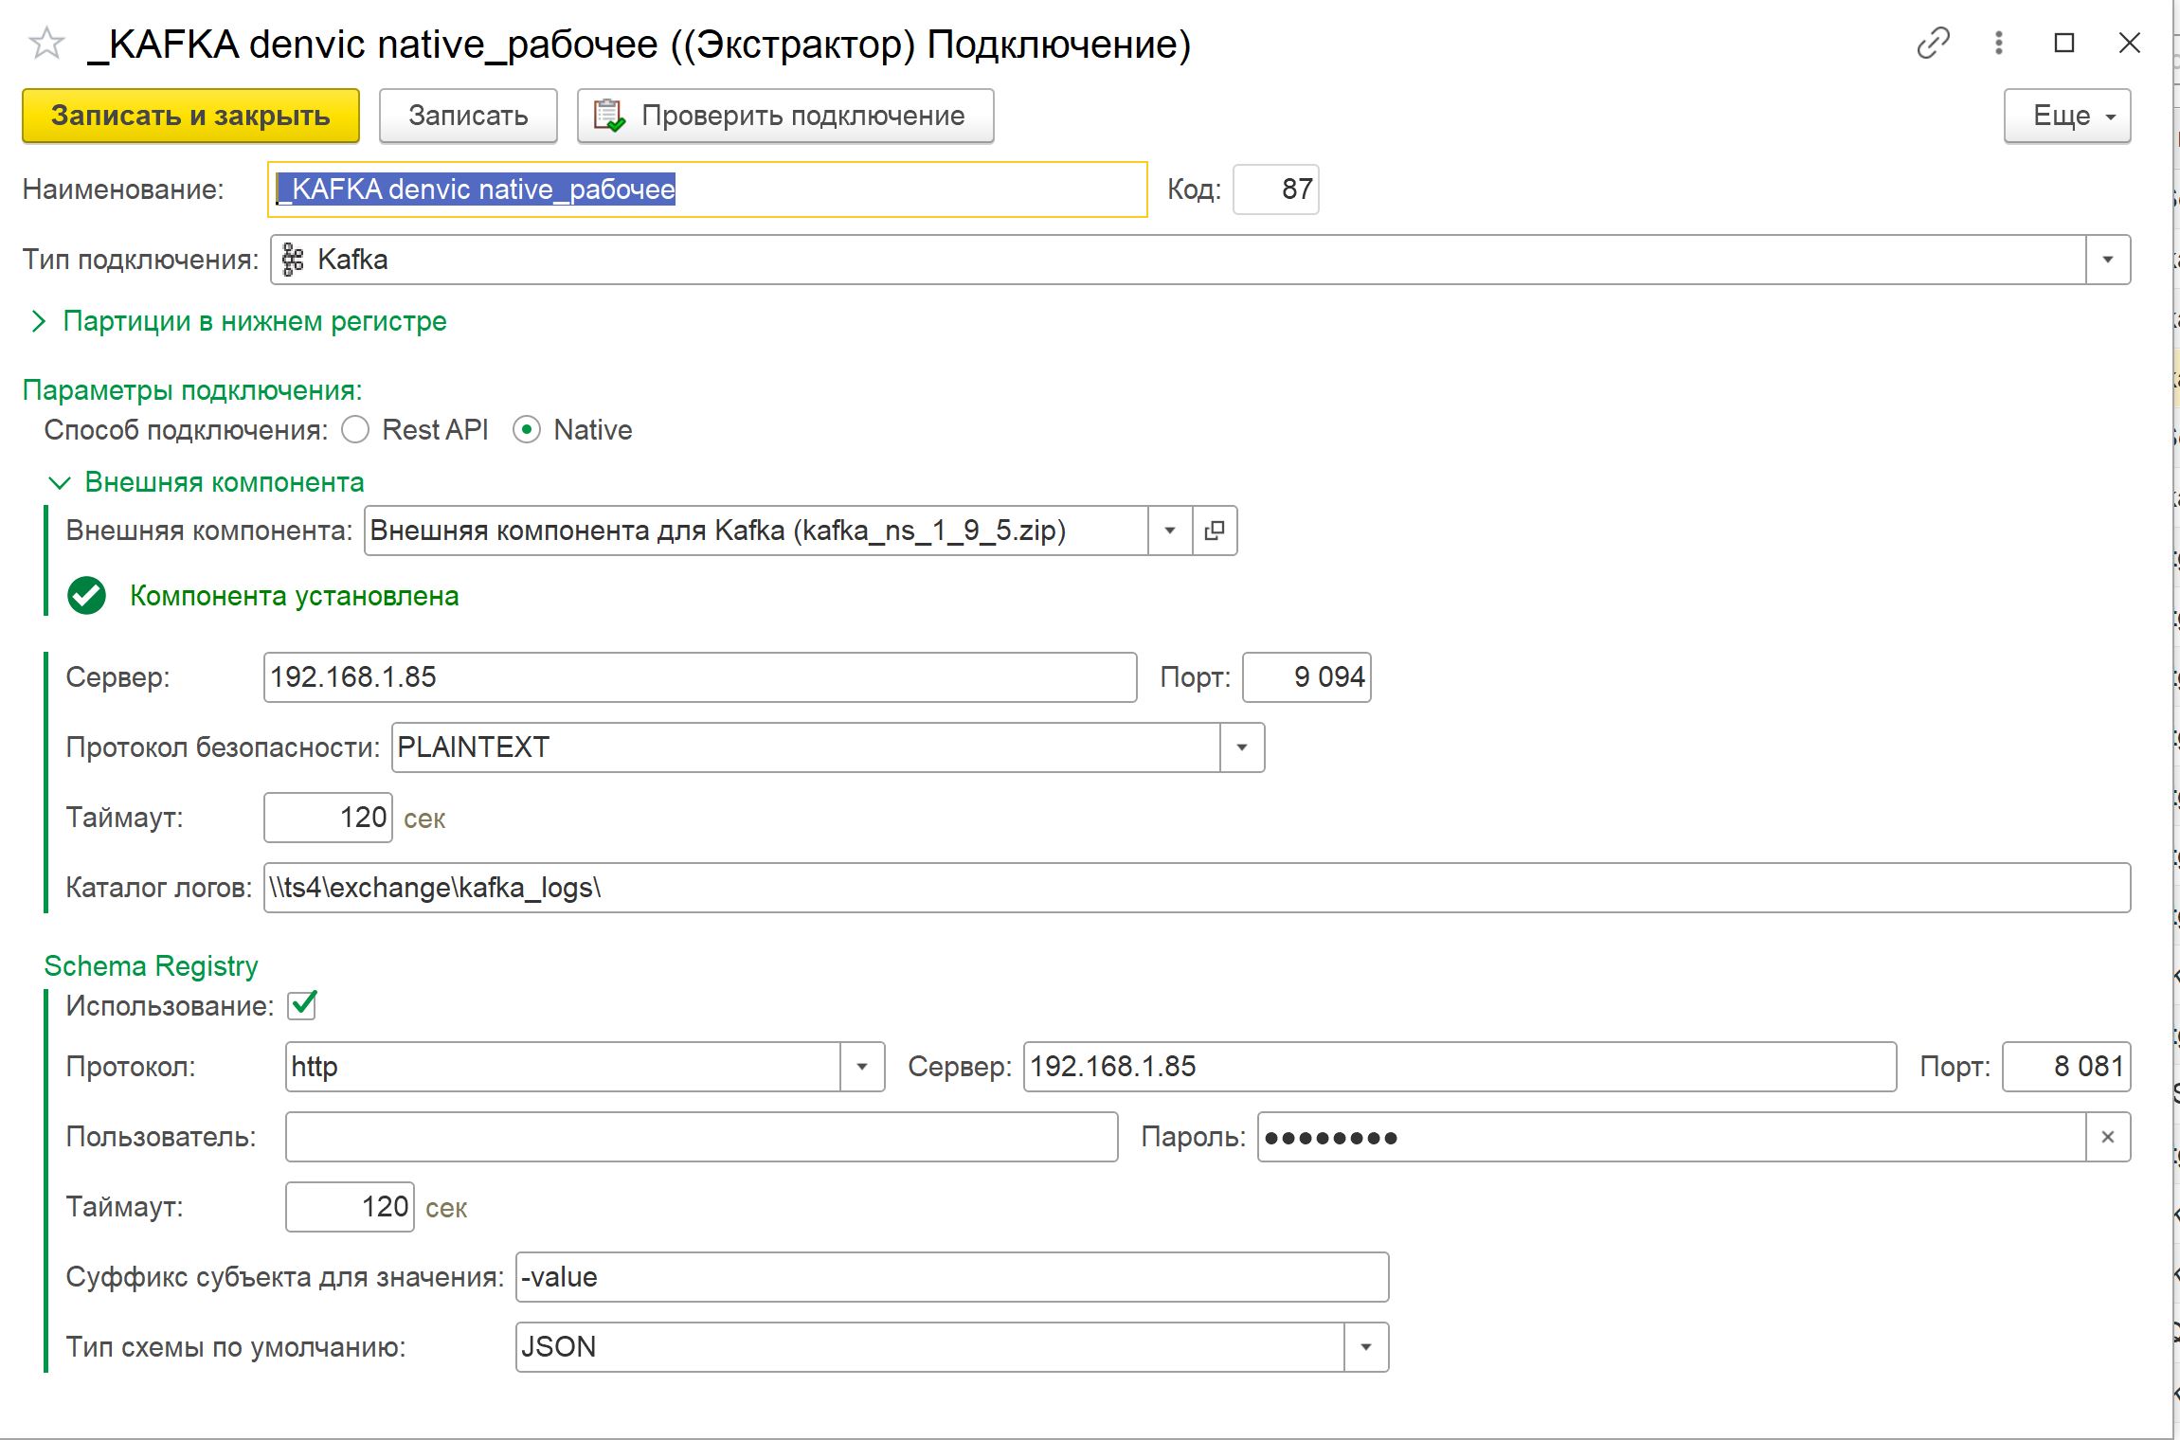Click the green Компонента установлена check icon

87,596
